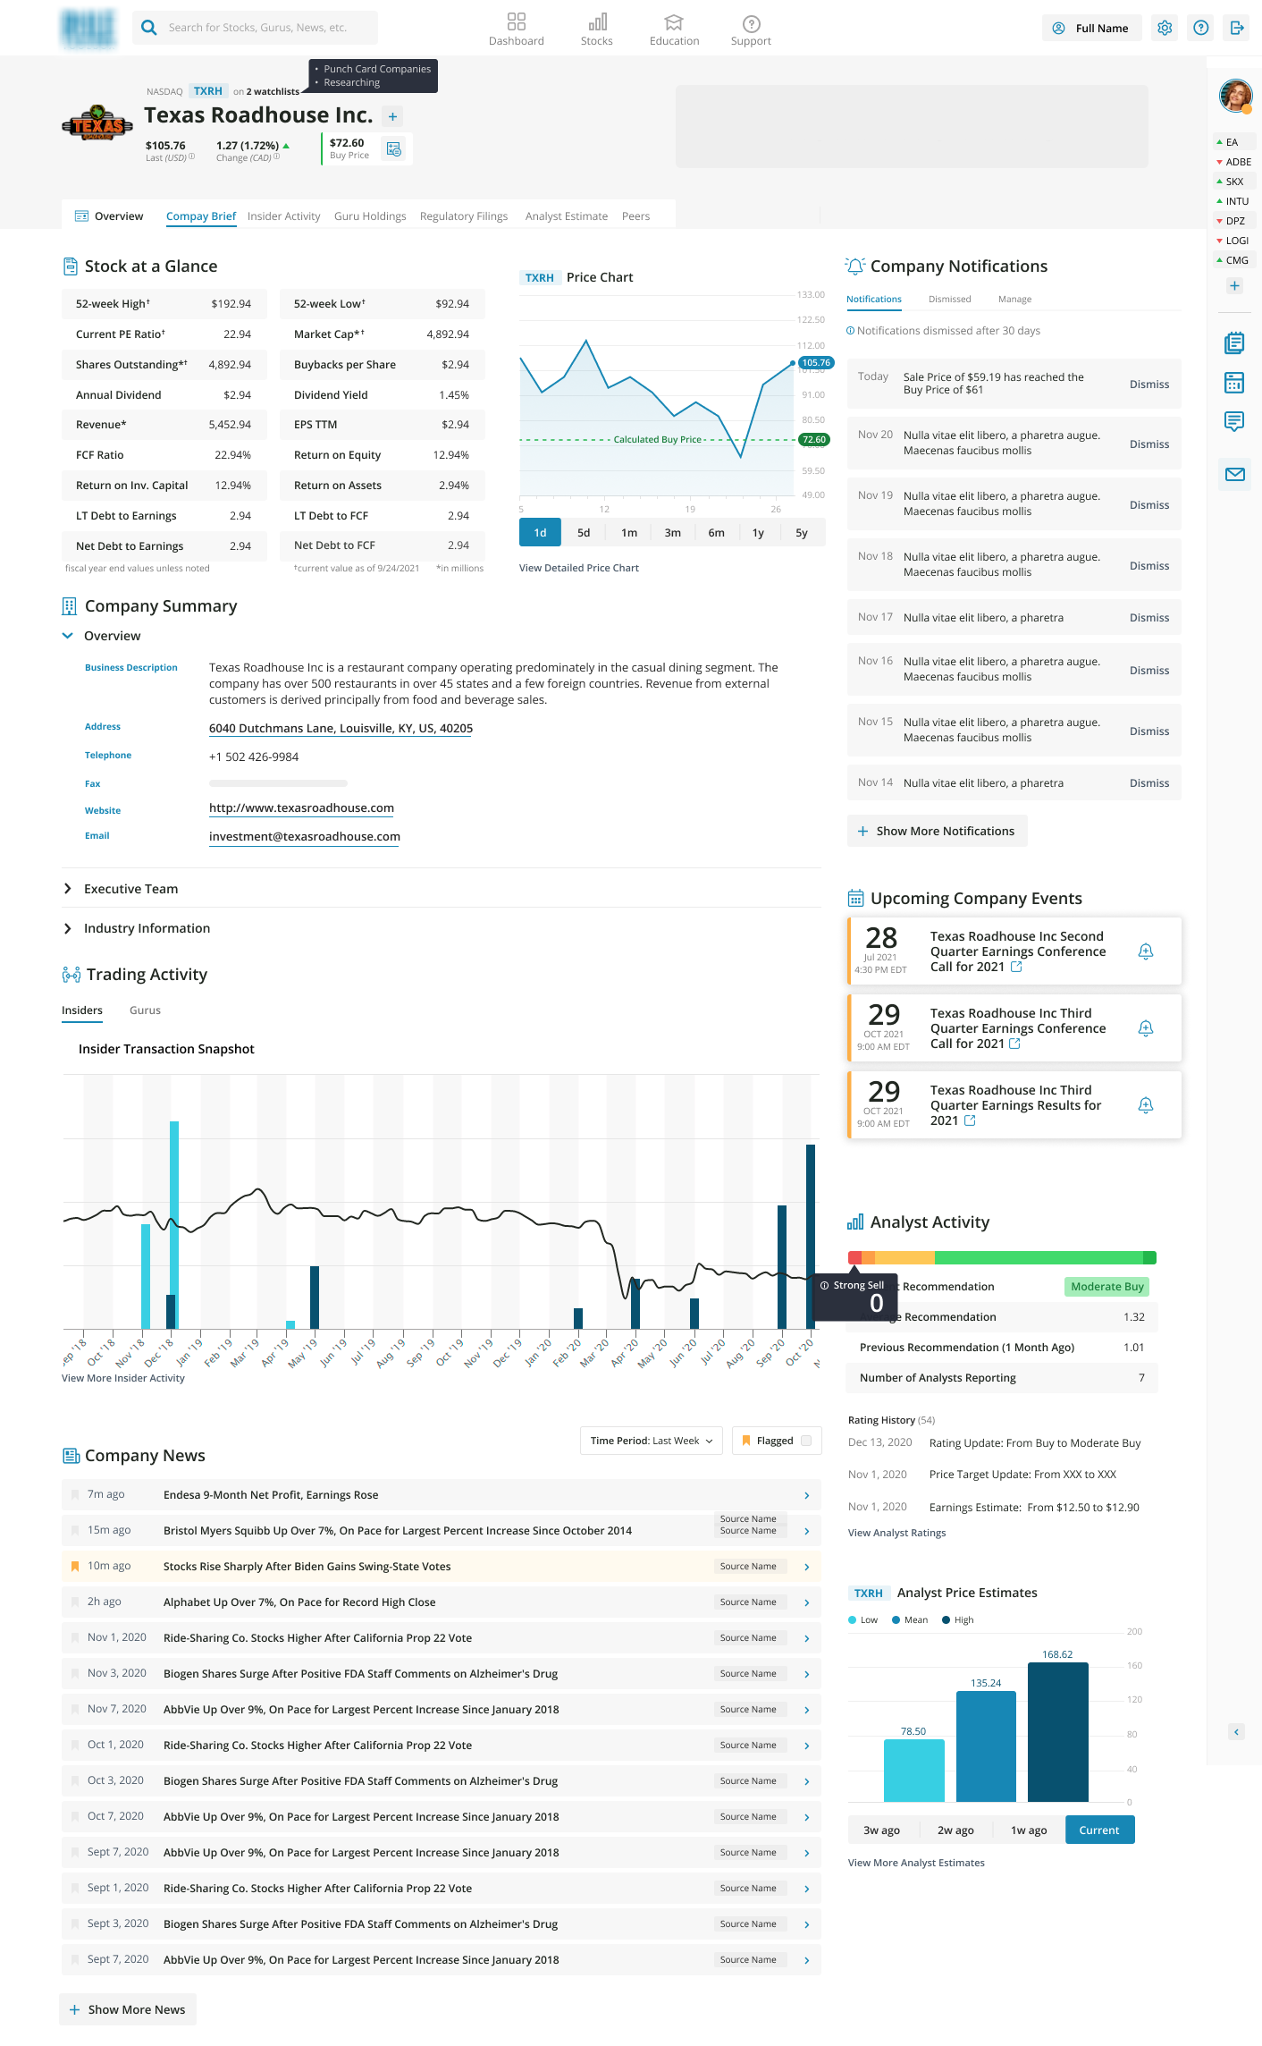Click the search stocks input field
This screenshot has height=2046, width=1262.
tap(256, 28)
